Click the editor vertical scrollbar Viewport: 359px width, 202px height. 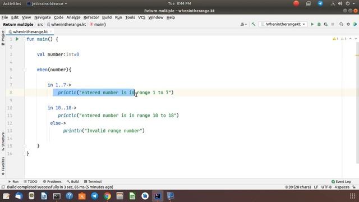pyautogui.click(x=357, y=103)
